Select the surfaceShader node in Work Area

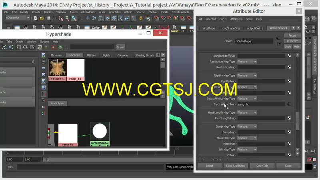tap(100, 134)
